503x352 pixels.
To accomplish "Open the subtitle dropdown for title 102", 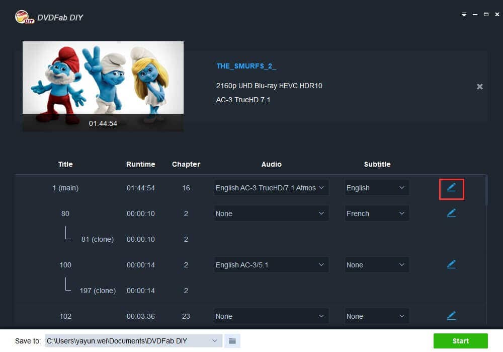I will [x=376, y=316].
